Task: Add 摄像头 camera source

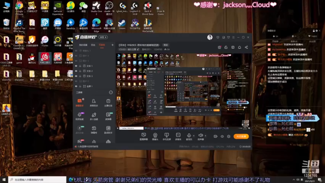Action: click(x=155, y=137)
